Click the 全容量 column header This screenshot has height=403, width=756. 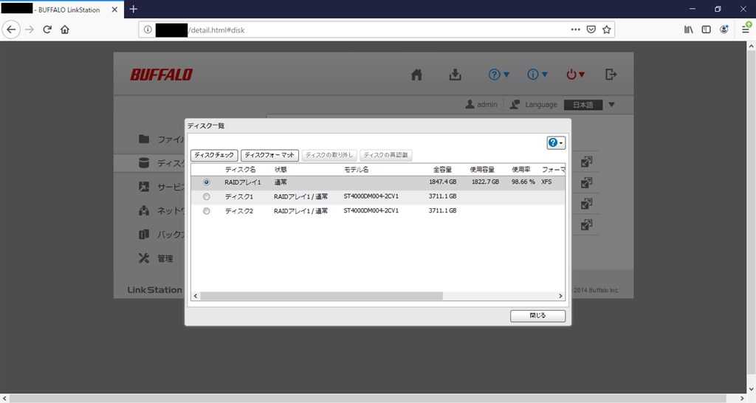(x=442, y=170)
